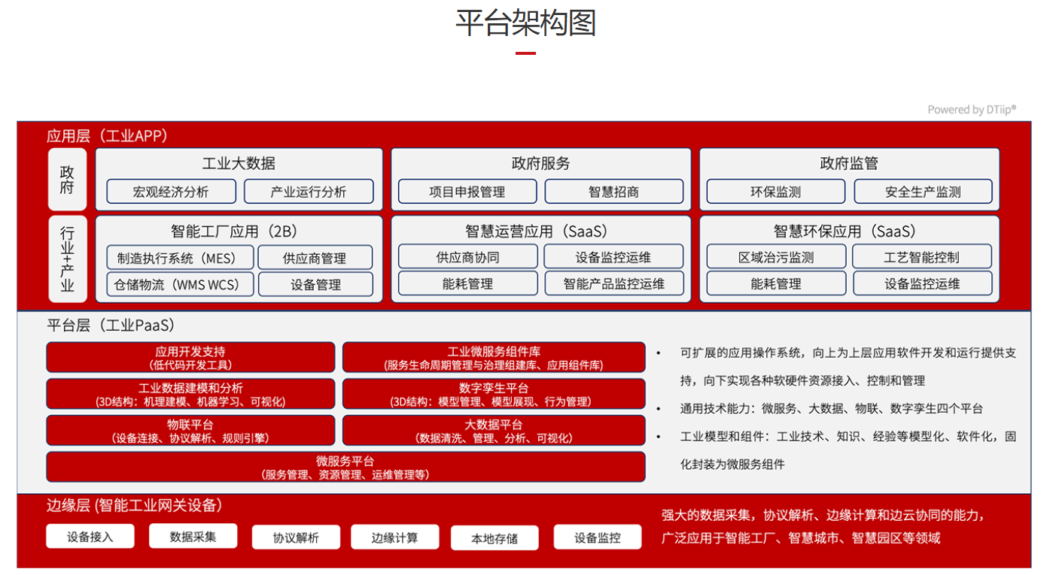The width and height of the screenshot is (1056, 575).
Task: Click 仓储物流（WMS WCS） box
Action: point(180,285)
